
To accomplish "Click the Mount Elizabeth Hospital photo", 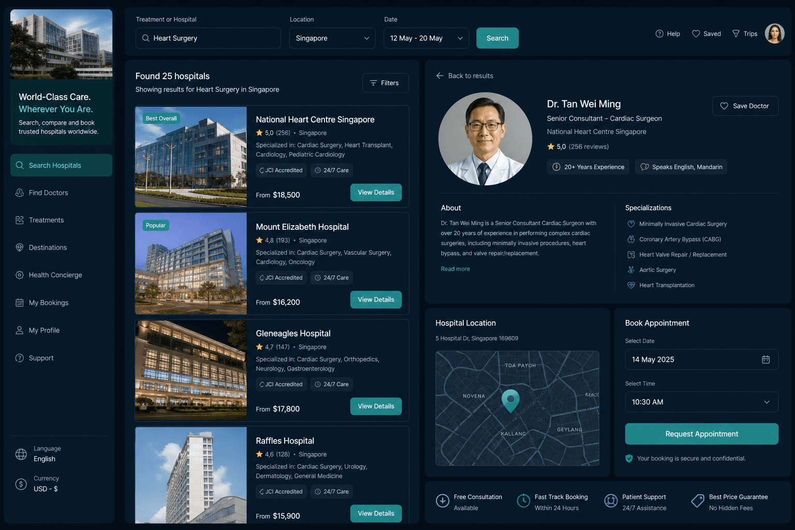I will coord(191,263).
